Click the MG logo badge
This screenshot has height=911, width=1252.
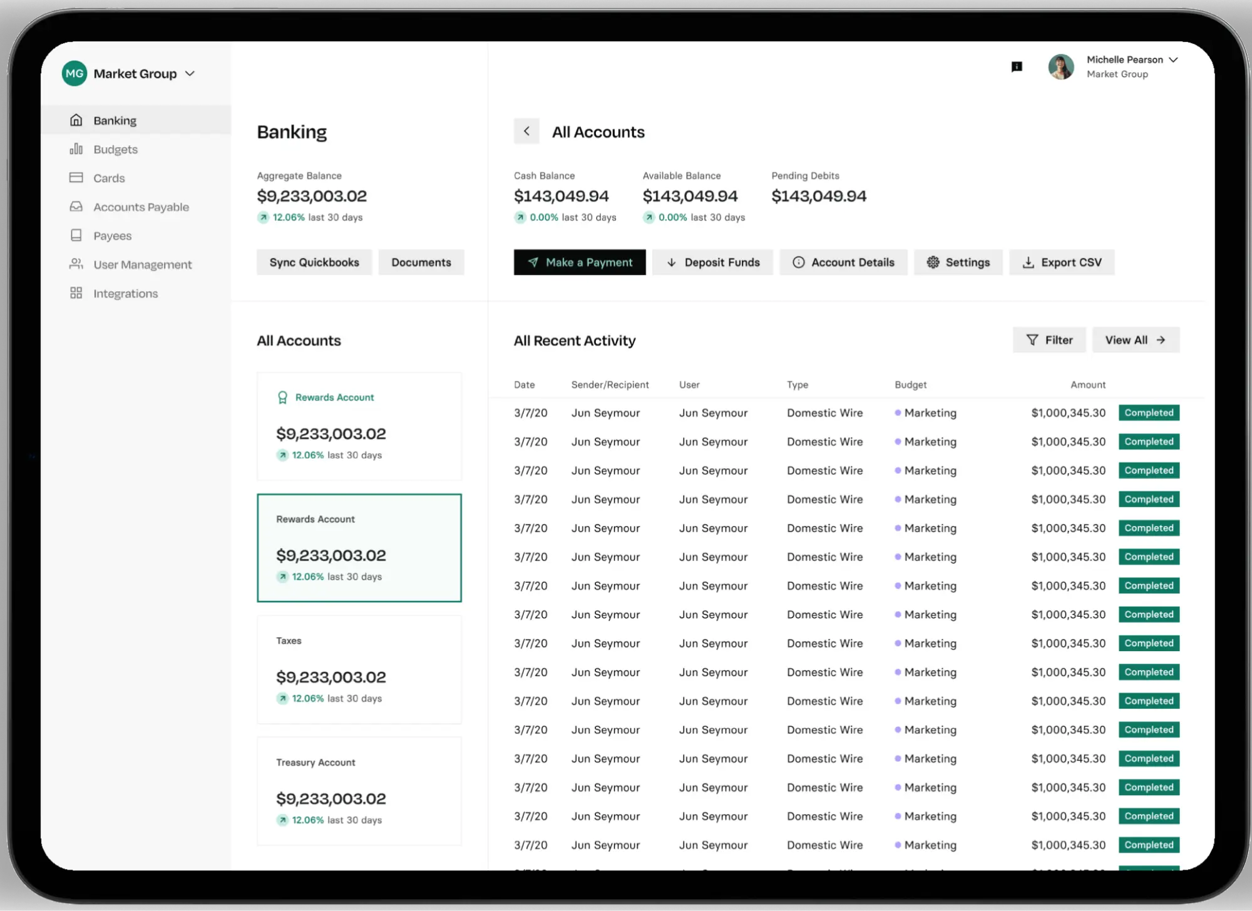(x=74, y=74)
